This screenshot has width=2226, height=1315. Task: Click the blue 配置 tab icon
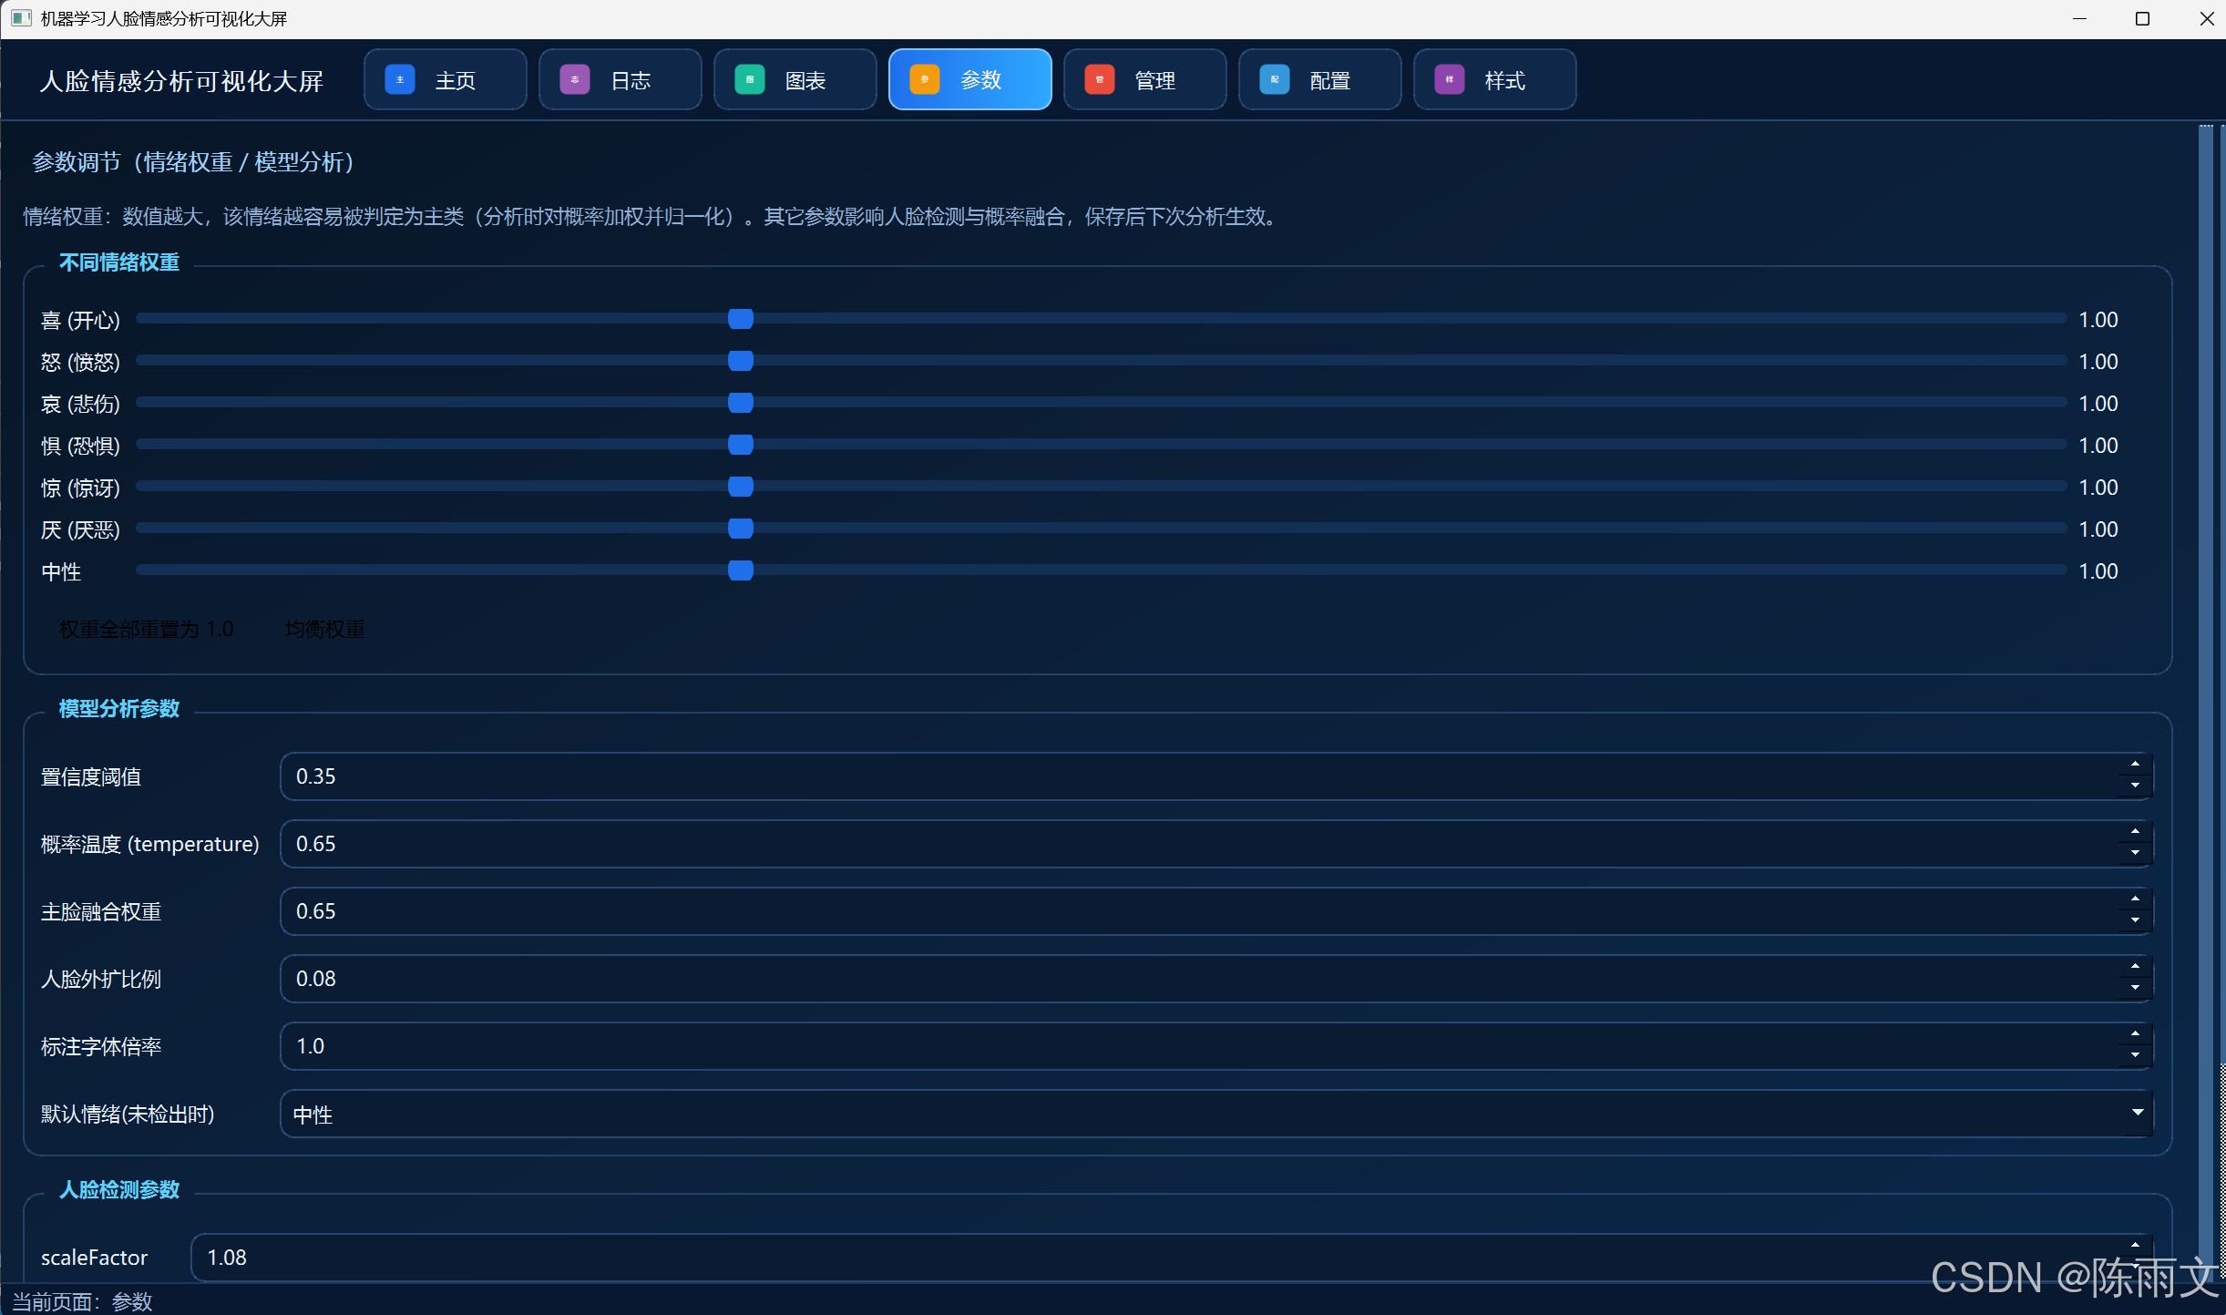click(x=1274, y=80)
